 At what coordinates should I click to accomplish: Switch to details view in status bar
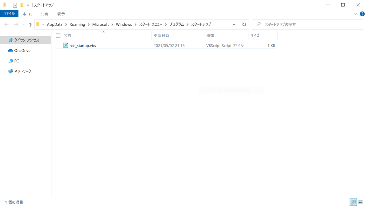(353, 202)
